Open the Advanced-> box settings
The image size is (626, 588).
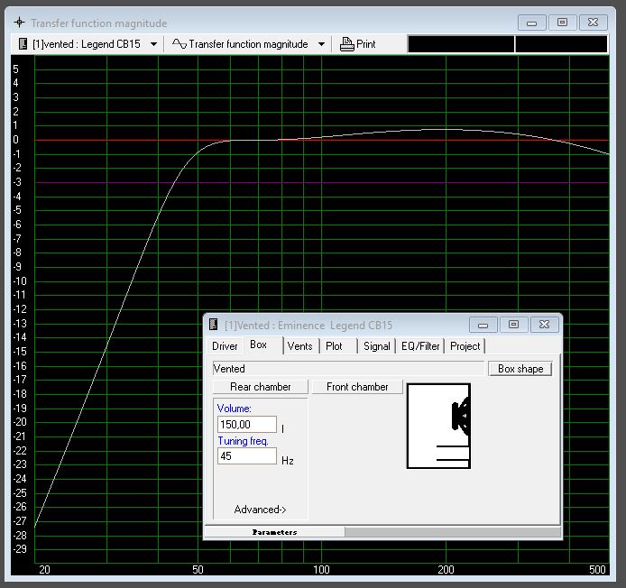tap(260, 510)
